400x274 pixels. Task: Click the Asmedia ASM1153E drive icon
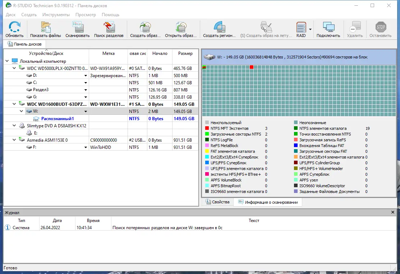click(22, 140)
